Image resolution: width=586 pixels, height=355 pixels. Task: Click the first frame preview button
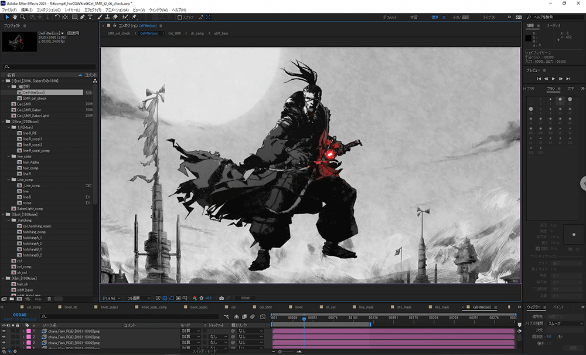539,79
